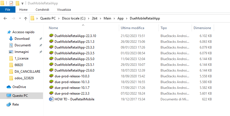This screenshot has width=230, height=116.
Task: Click the pin icon next to Immagini
Action: pyautogui.click(x=41, y=52)
